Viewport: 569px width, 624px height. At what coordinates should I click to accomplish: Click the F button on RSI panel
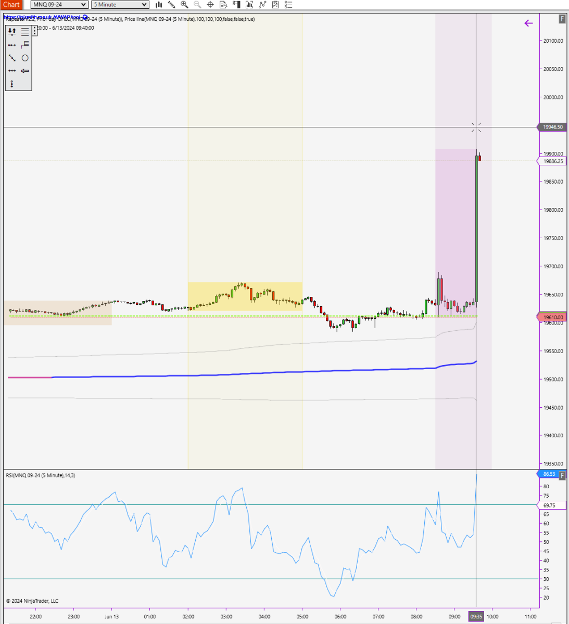pyautogui.click(x=562, y=475)
